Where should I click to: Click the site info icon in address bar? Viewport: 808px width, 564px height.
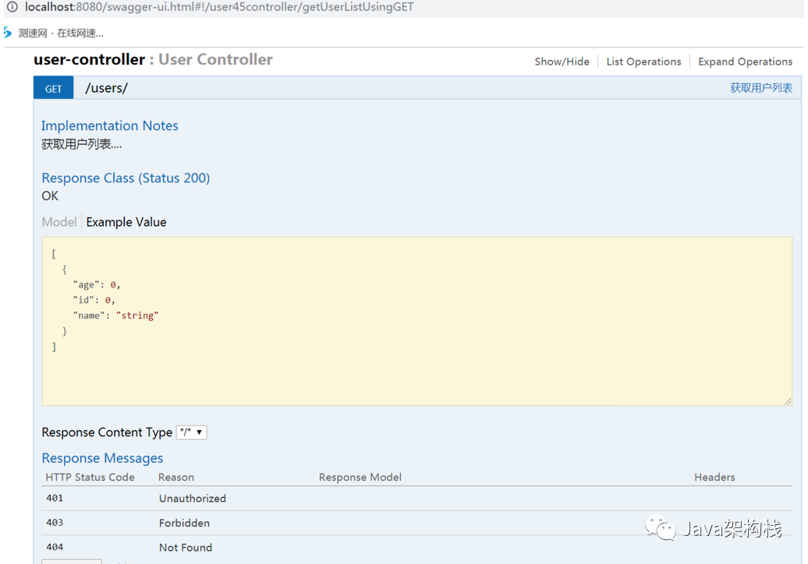click(12, 7)
